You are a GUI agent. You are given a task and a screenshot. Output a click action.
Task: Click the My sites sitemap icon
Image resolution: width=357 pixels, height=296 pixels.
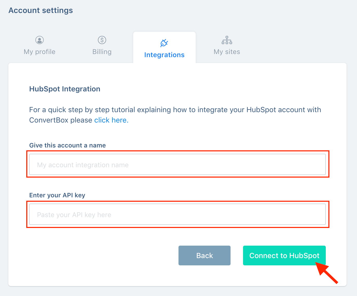click(x=227, y=40)
